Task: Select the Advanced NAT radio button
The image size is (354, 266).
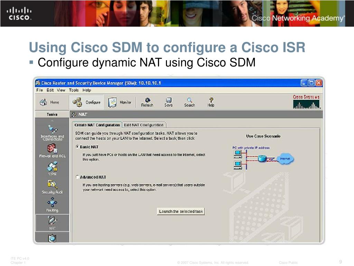Action: 77,177
